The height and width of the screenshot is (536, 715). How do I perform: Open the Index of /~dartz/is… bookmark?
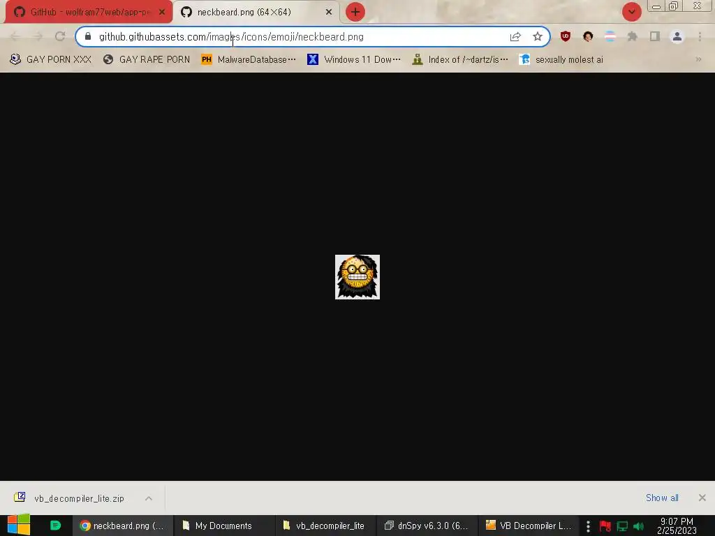tap(460, 59)
